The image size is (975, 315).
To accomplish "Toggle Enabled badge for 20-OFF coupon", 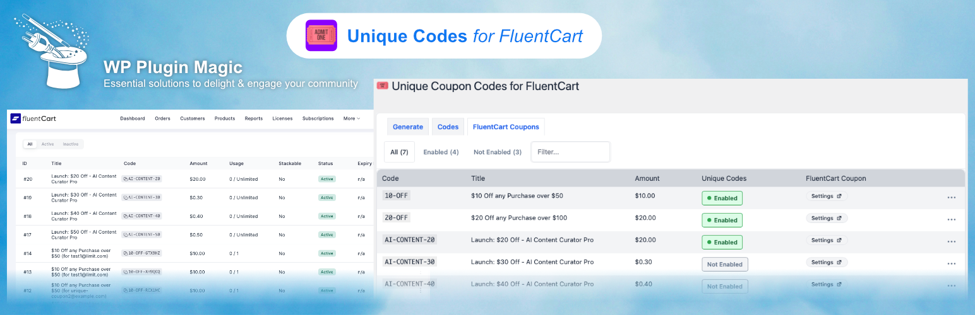I will pos(722,220).
